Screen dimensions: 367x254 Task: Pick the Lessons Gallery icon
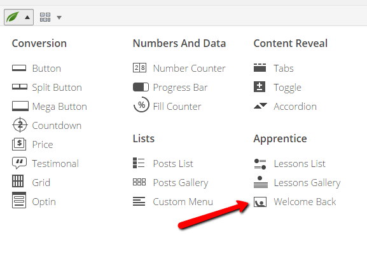click(261, 182)
